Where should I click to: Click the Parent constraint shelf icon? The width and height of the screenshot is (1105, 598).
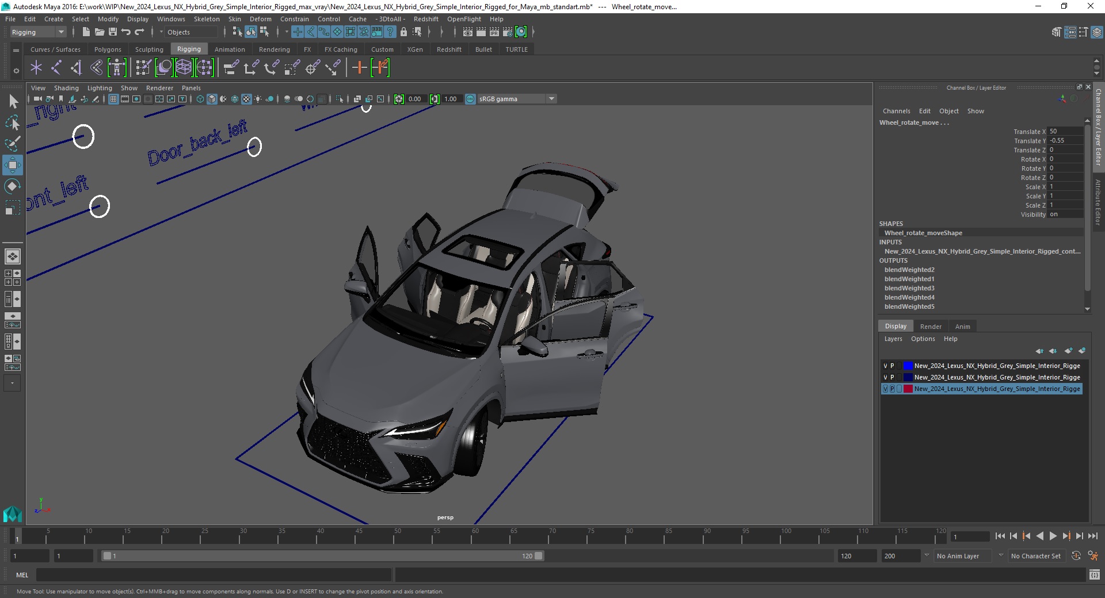231,68
